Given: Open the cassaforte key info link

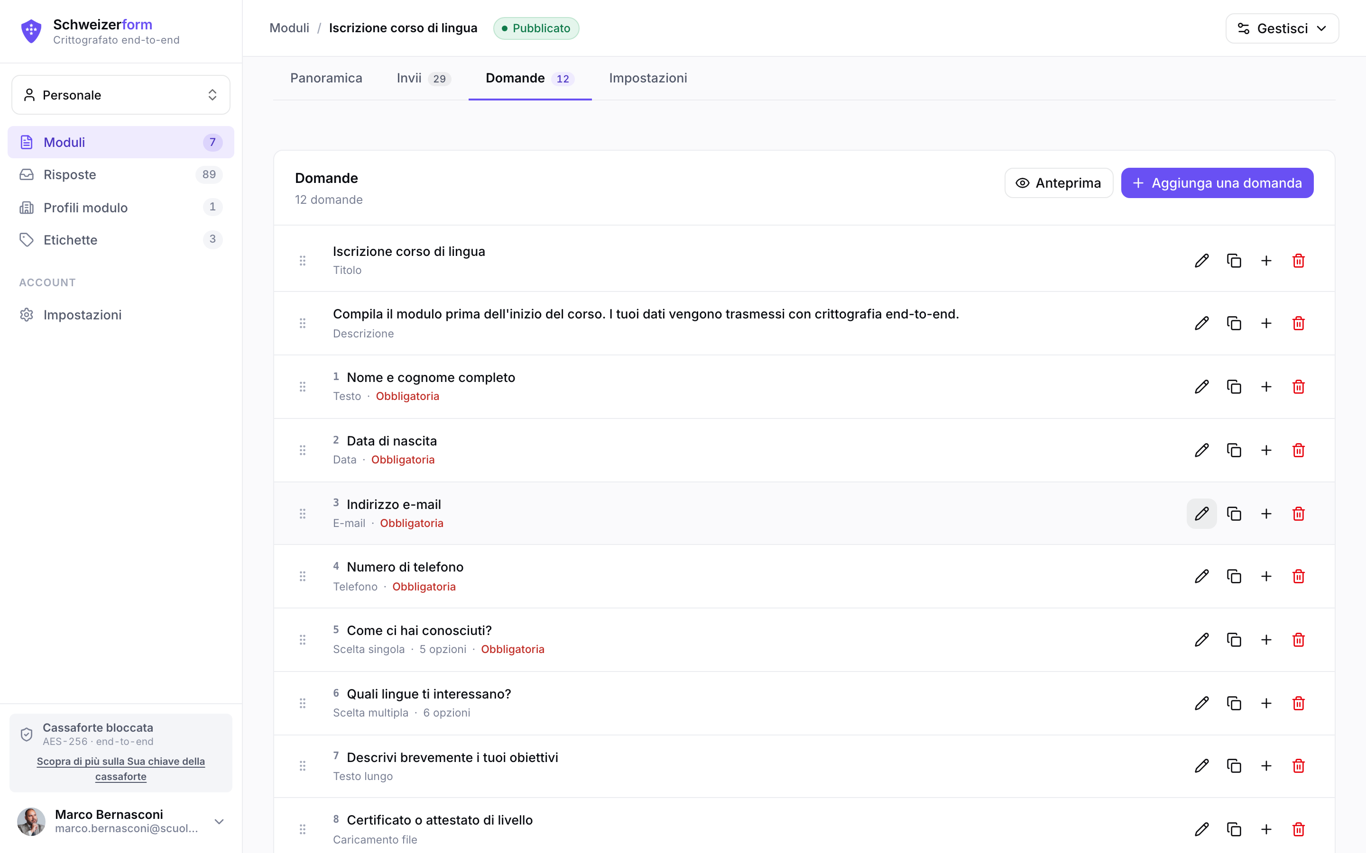Looking at the screenshot, I should point(121,768).
